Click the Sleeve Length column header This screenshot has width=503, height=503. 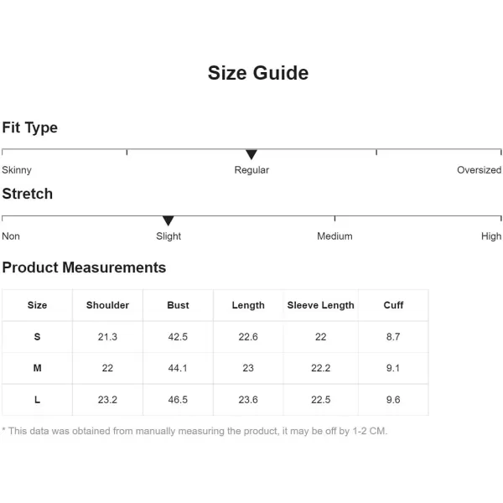pos(321,305)
